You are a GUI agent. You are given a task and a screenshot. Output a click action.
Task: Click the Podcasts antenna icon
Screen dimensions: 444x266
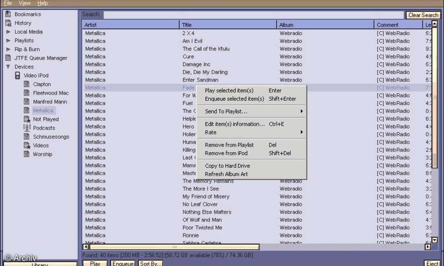tap(27, 128)
